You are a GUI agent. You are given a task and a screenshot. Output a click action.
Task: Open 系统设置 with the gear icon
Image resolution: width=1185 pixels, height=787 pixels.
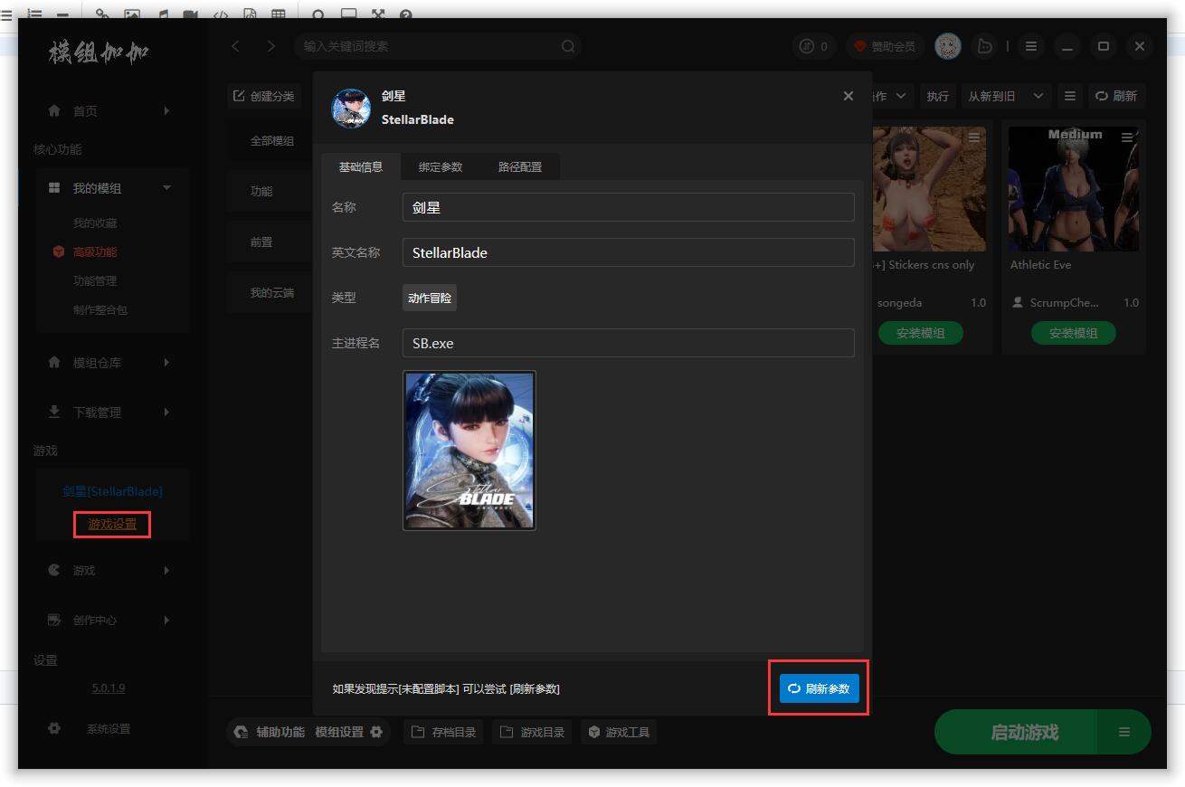coord(54,728)
